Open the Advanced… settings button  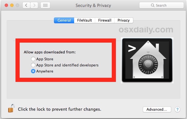[157, 109]
